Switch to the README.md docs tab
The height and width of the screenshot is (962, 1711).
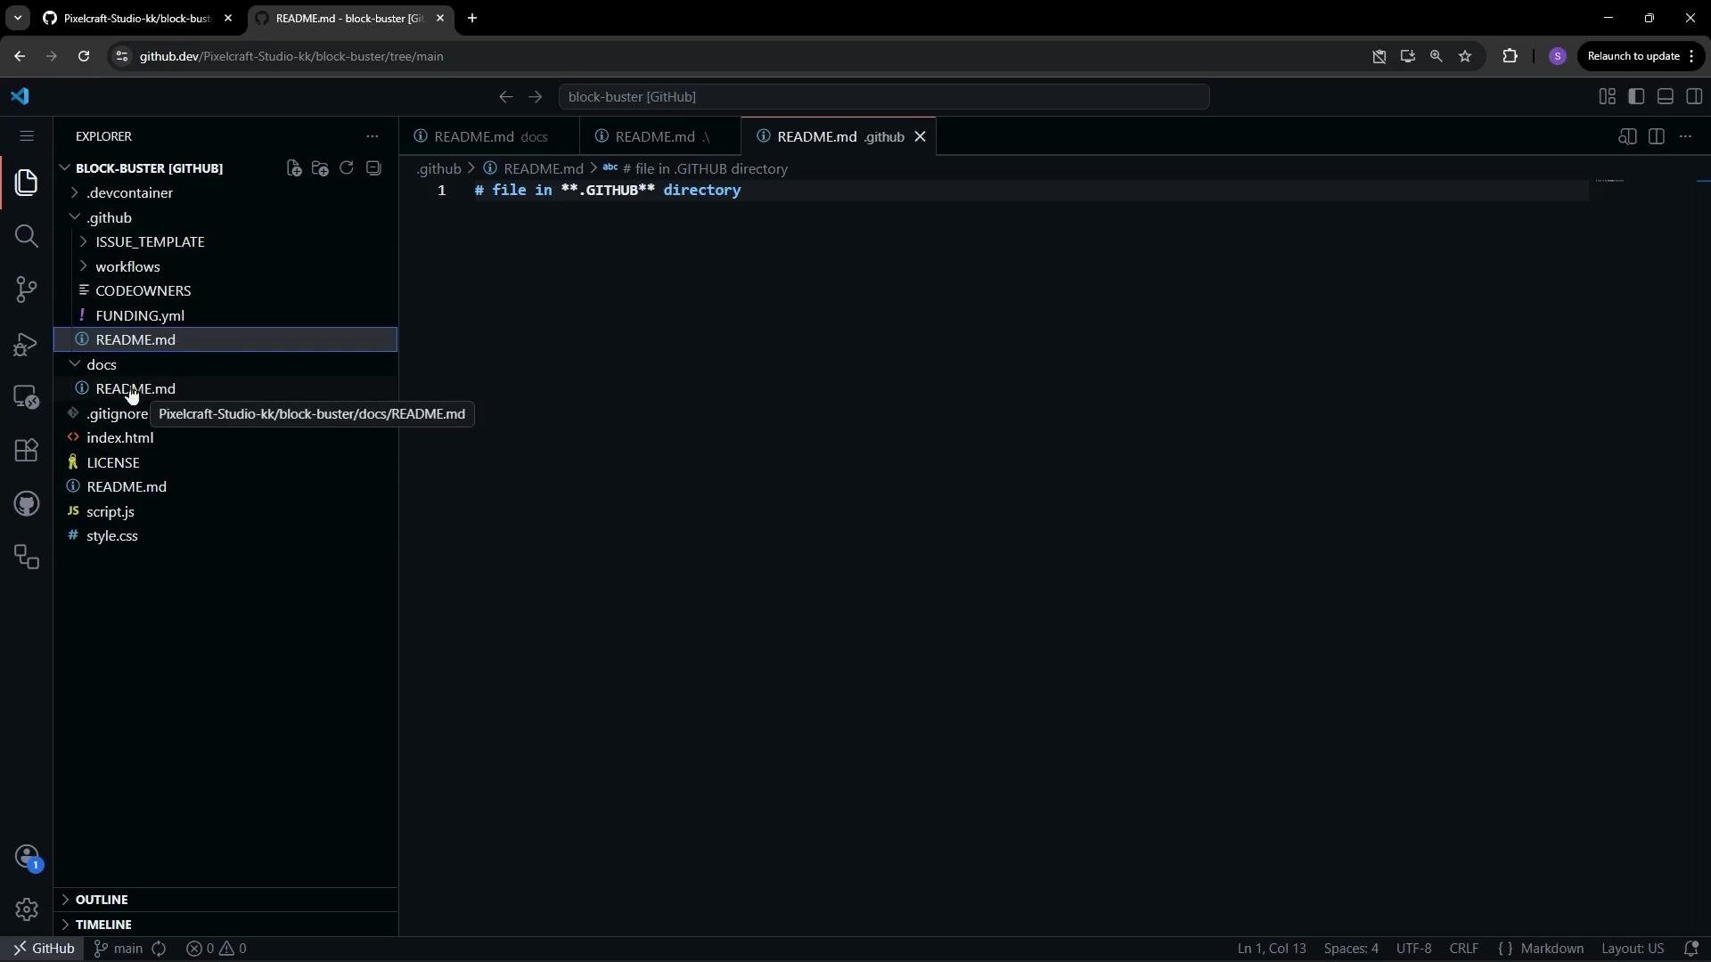pyautogui.click(x=488, y=136)
